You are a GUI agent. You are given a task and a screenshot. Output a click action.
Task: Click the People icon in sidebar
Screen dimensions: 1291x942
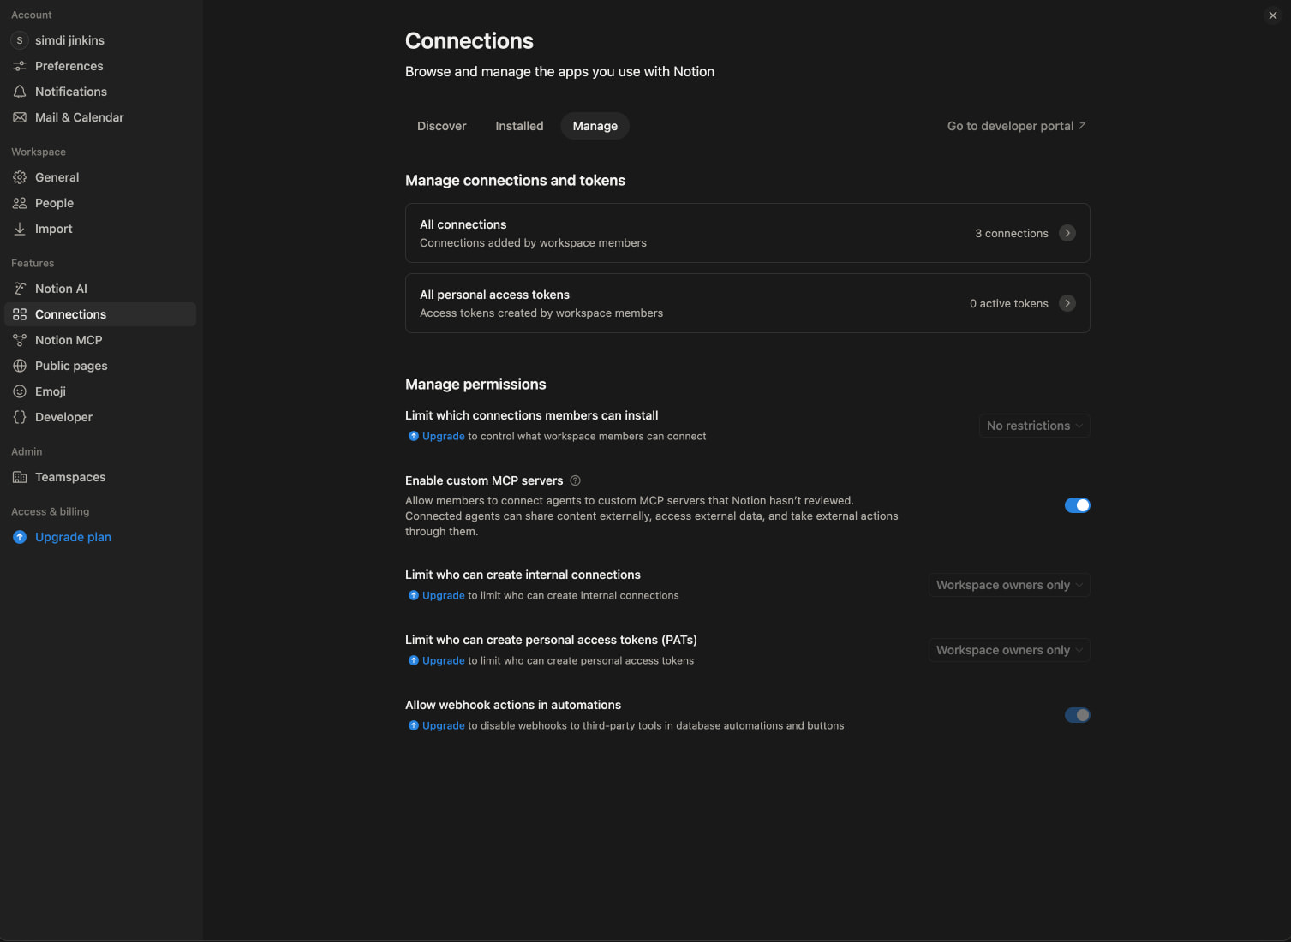coord(20,203)
